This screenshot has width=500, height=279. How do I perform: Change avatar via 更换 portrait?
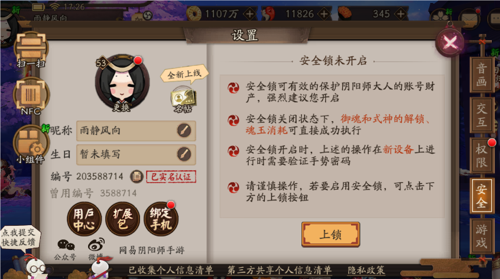click(x=122, y=83)
